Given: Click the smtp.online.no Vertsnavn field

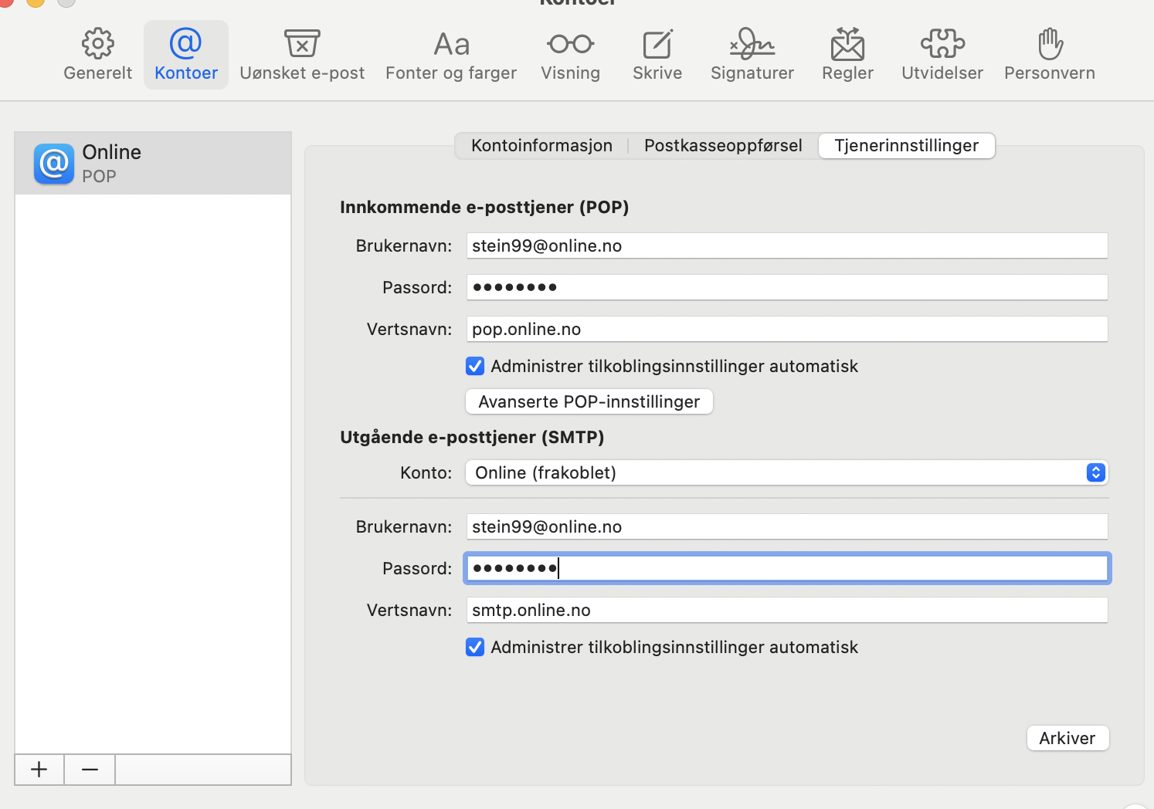Looking at the screenshot, I should coord(787,610).
